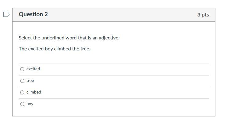Click the capitalized first word "The" in the sentence
This screenshot has height=125, width=228.
(x=23, y=49)
